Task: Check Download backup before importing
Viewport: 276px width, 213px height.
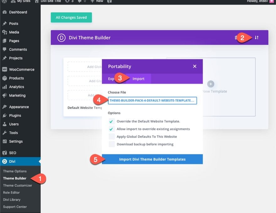Action: point(112,144)
